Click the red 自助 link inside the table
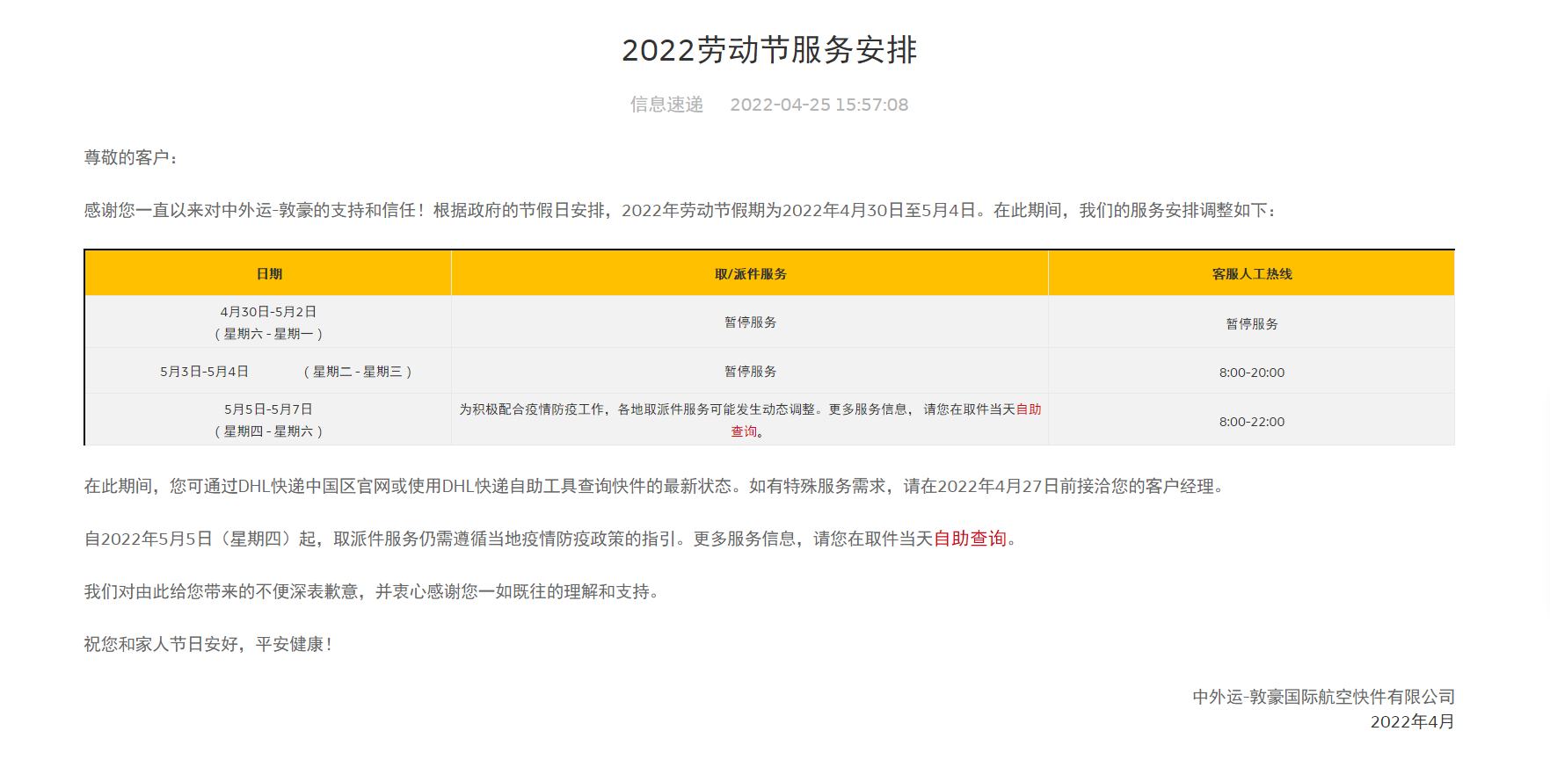Viewport: 1550px width, 760px height. [1029, 409]
